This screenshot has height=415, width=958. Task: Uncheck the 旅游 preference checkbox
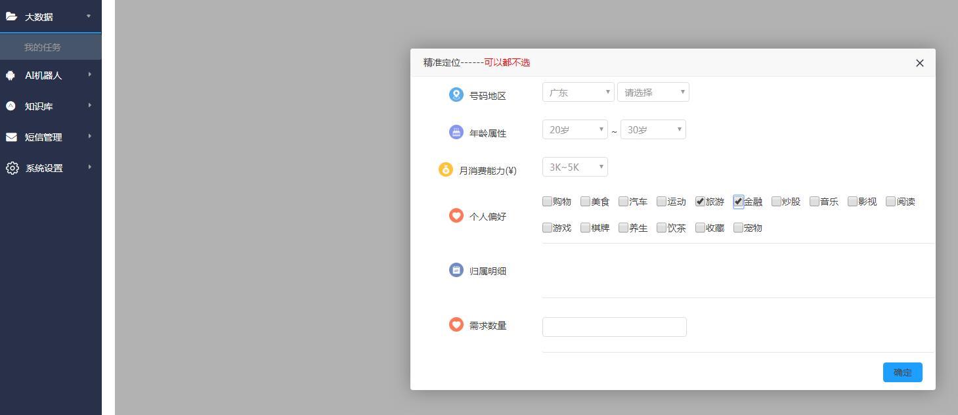point(699,201)
